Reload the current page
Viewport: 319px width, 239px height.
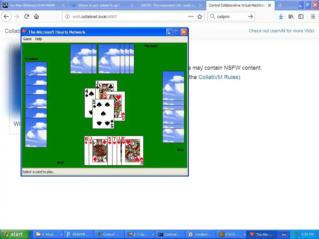click(26, 17)
